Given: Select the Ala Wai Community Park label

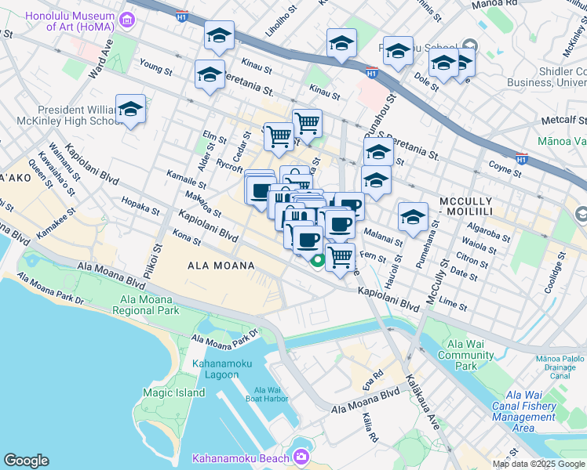Looking at the screenshot, I should pyautogui.click(x=466, y=355).
